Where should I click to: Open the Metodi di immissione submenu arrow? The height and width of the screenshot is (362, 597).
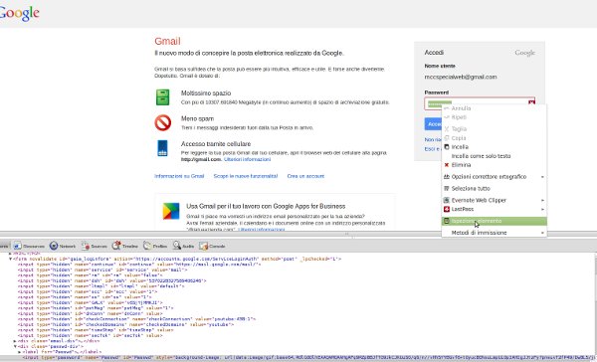click(542, 233)
